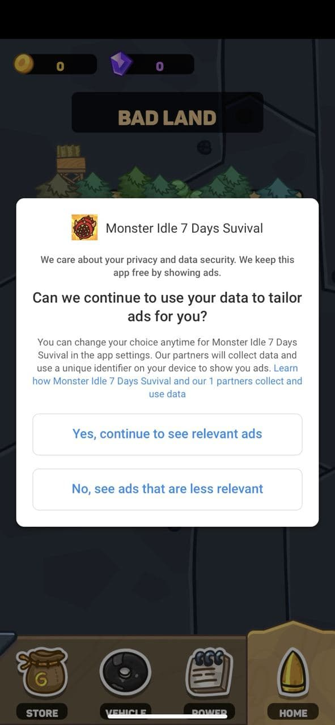Tap the coin balance counter showing 0
The height and width of the screenshot is (725, 335).
[x=60, y=66]
